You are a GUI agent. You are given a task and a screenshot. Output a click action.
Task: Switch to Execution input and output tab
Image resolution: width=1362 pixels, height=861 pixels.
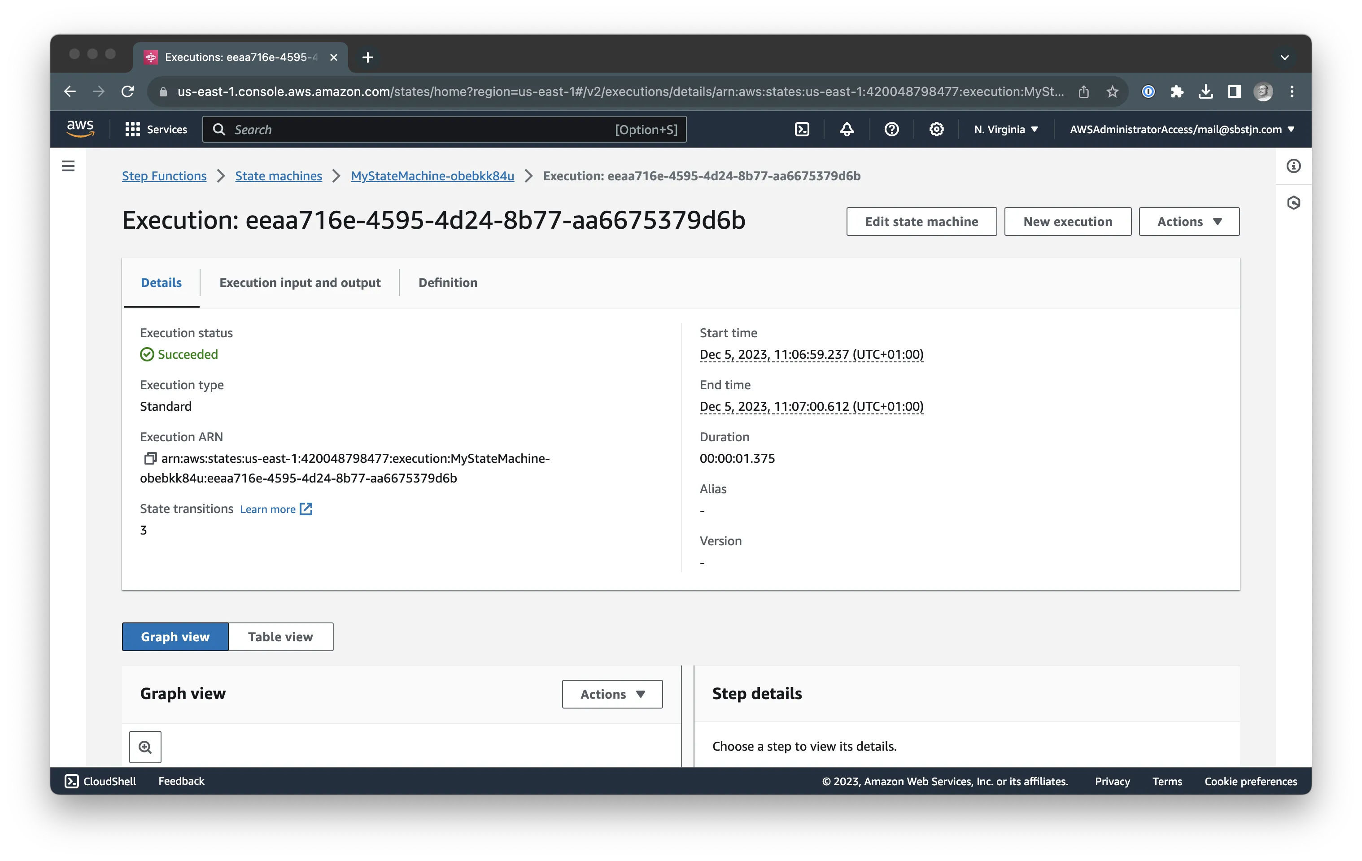click(x=300, y=283)
